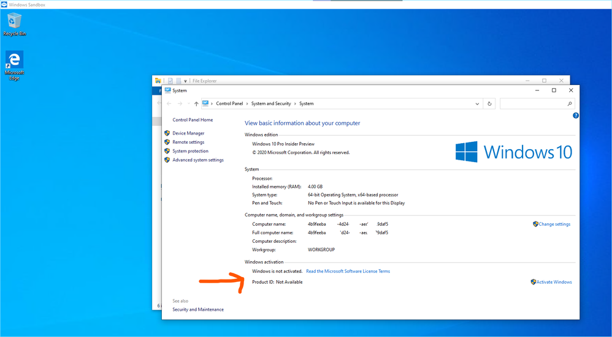Click the help question mark icon
This screenshot has width=612, height=337.
[x=575, y=116]
